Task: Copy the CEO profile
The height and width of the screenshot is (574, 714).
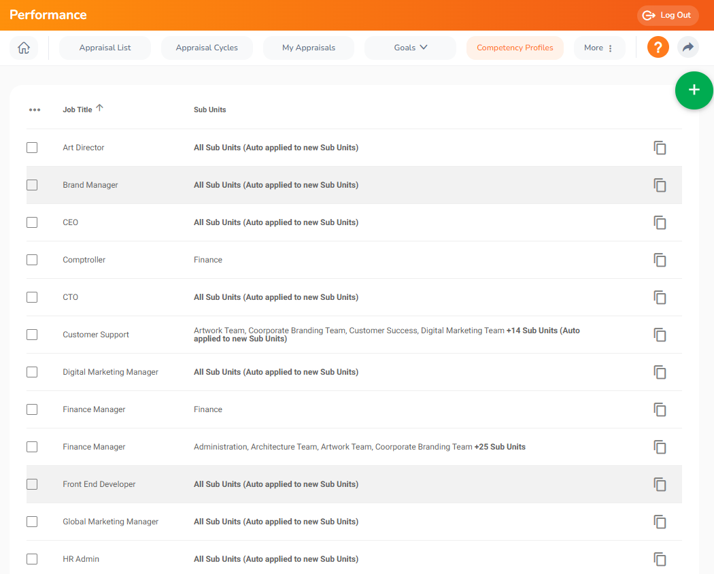Action: pos(660,222)
